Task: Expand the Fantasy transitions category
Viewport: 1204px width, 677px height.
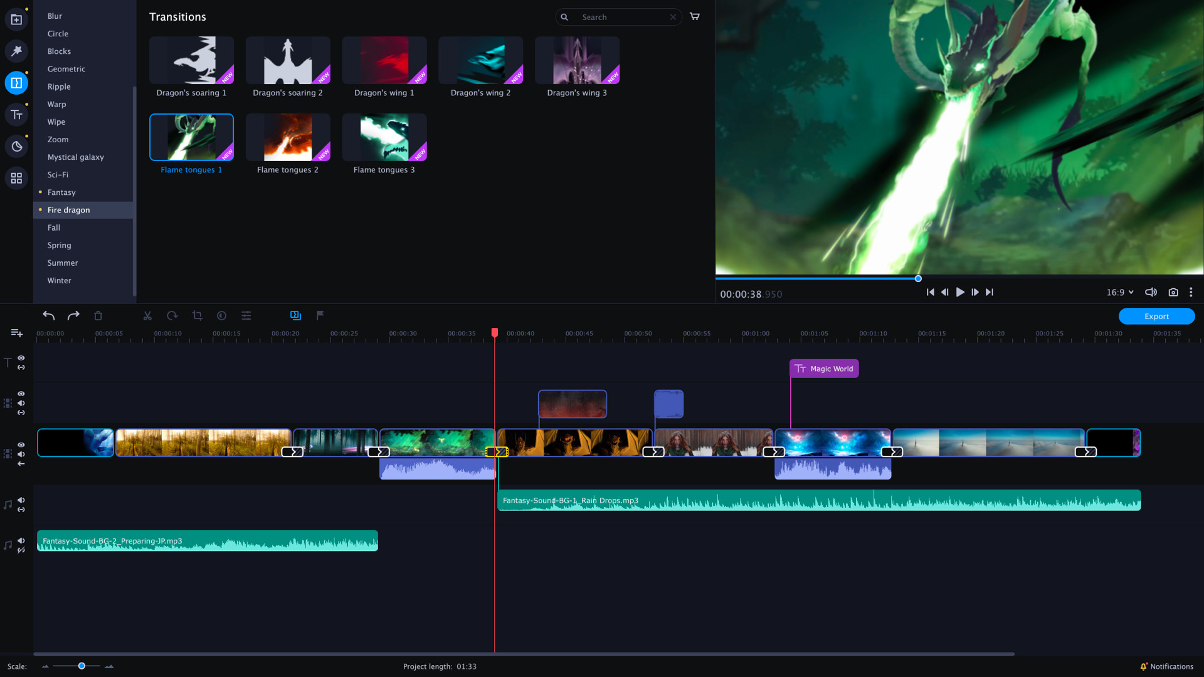Action: pos(61,192)
